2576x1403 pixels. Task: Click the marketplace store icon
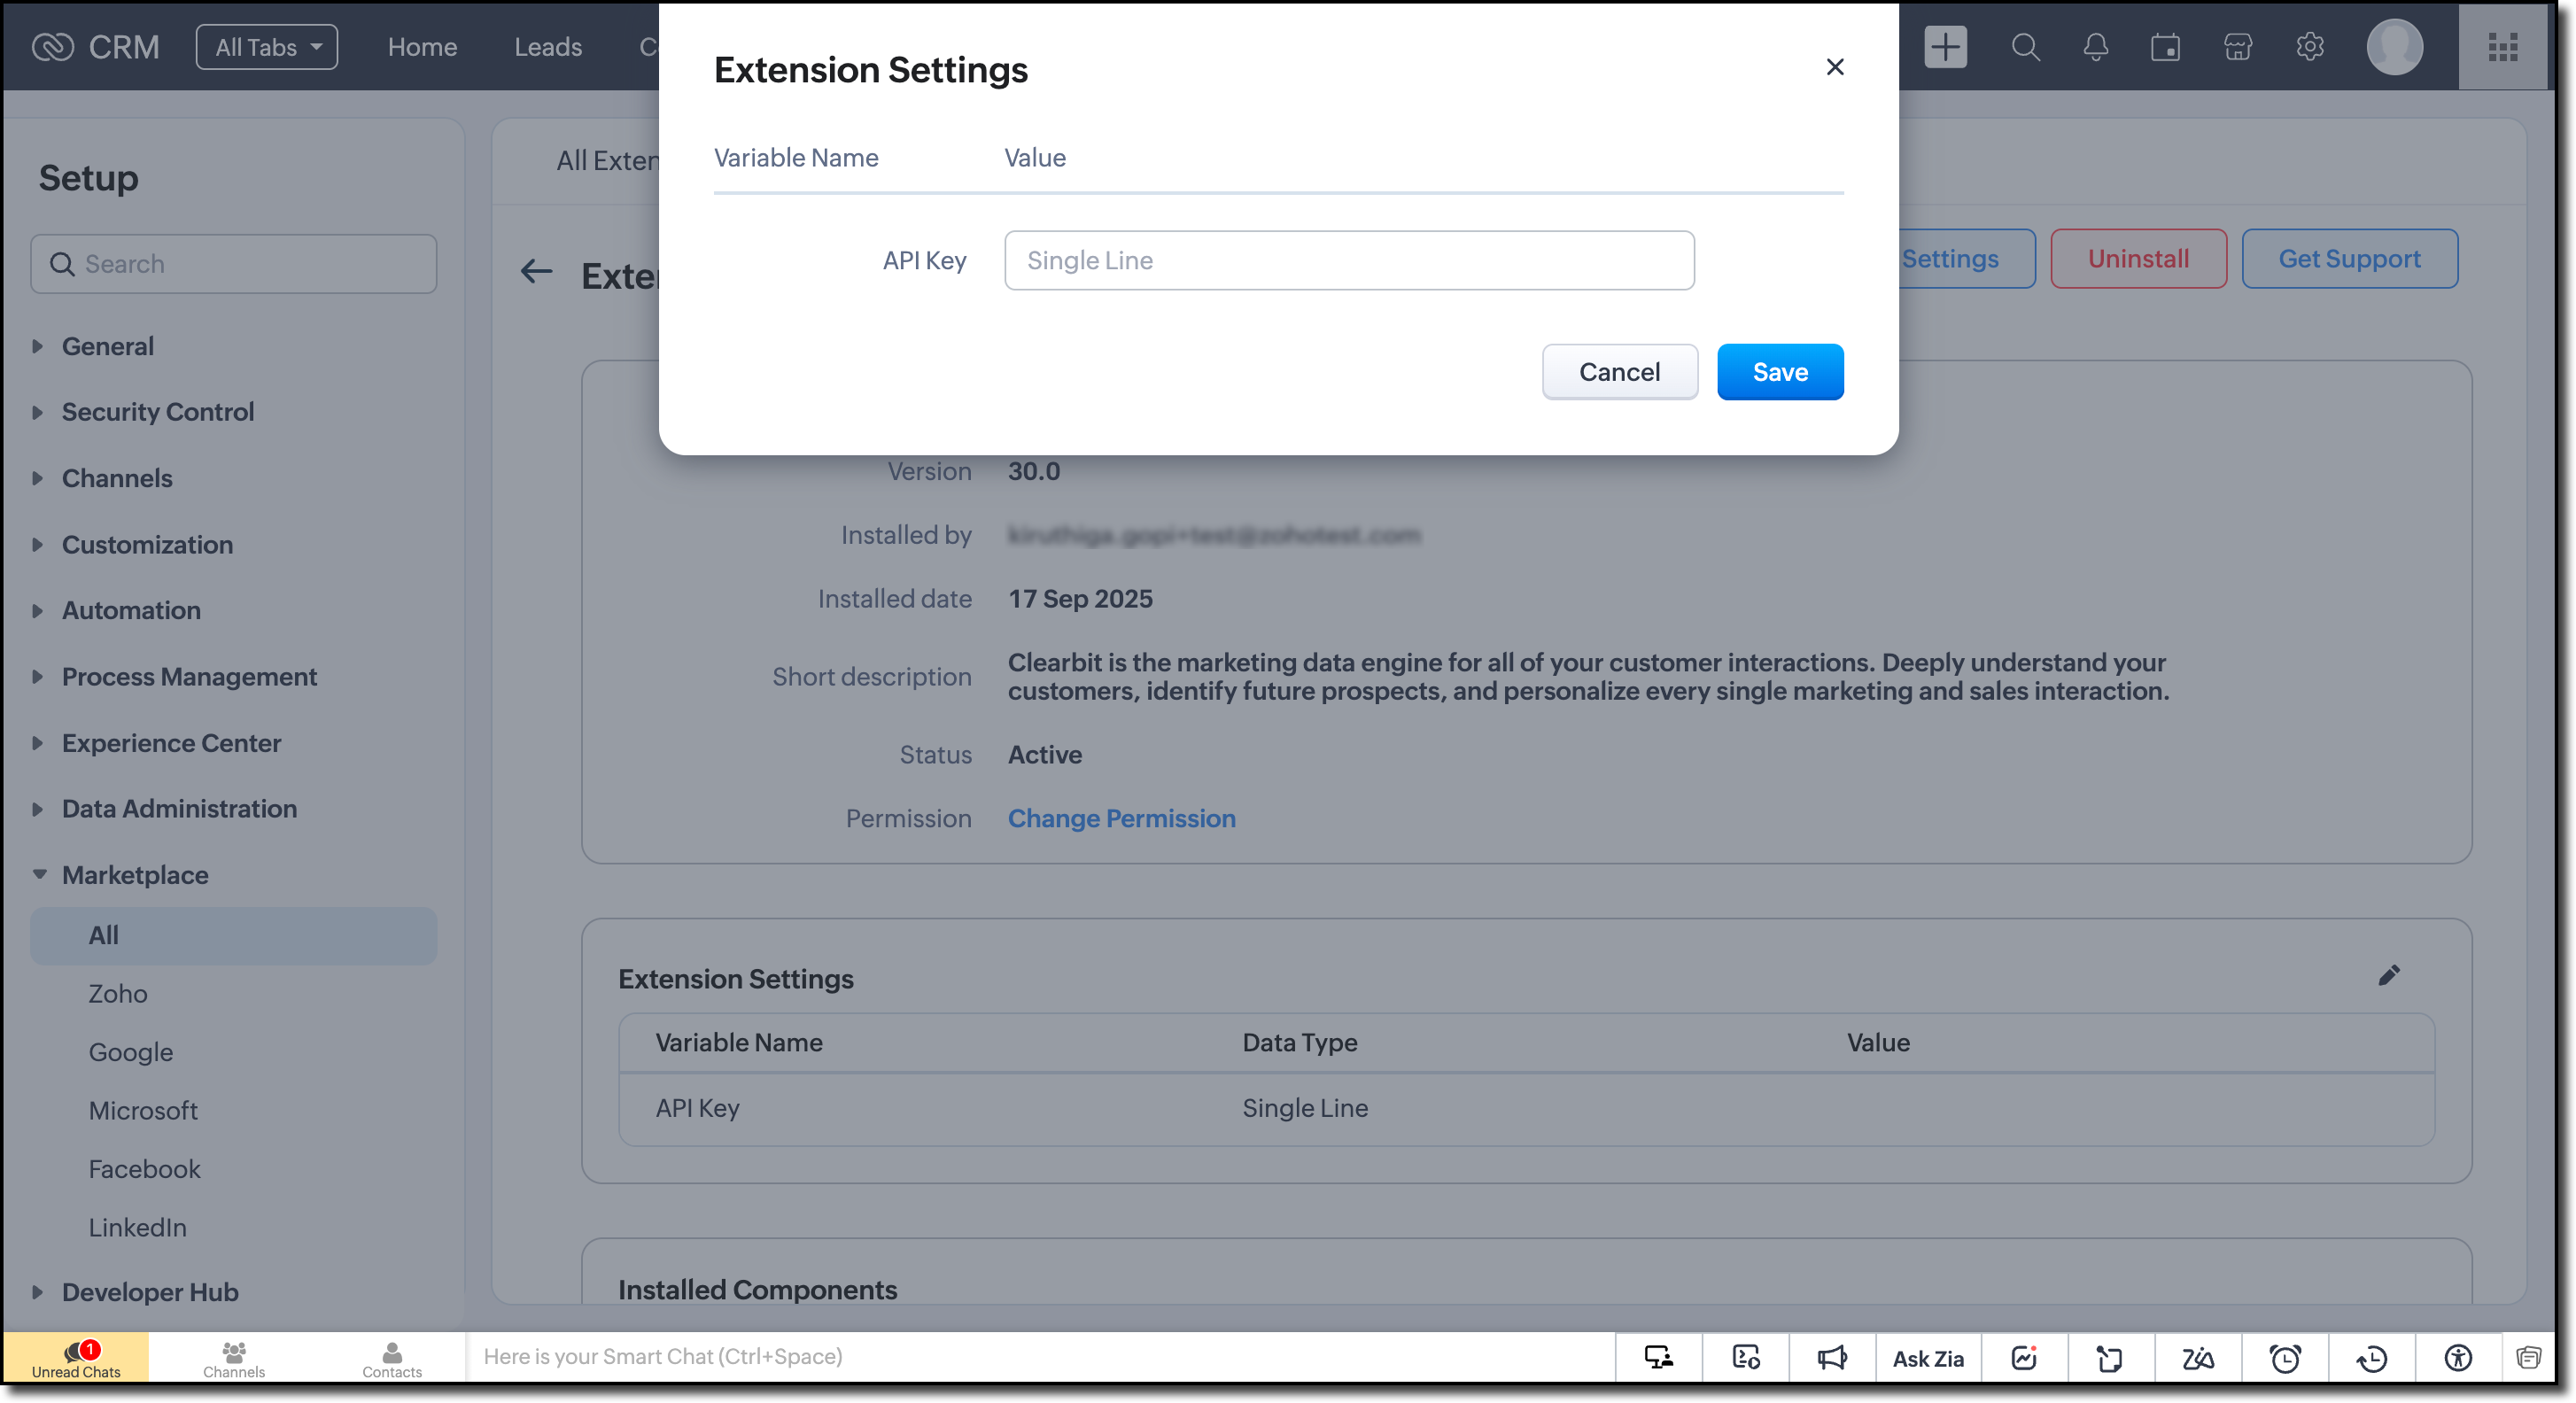[2237, 47]
